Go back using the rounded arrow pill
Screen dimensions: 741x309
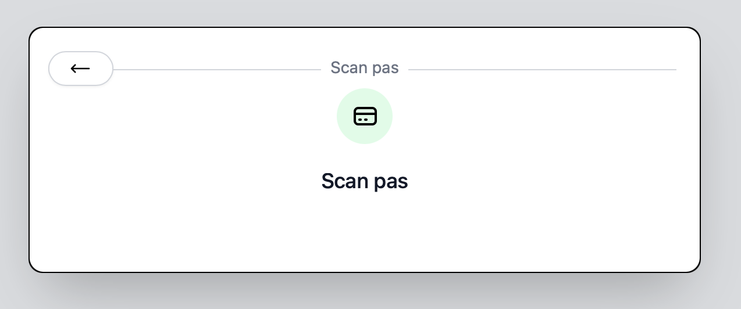click(x=80, y=69)
